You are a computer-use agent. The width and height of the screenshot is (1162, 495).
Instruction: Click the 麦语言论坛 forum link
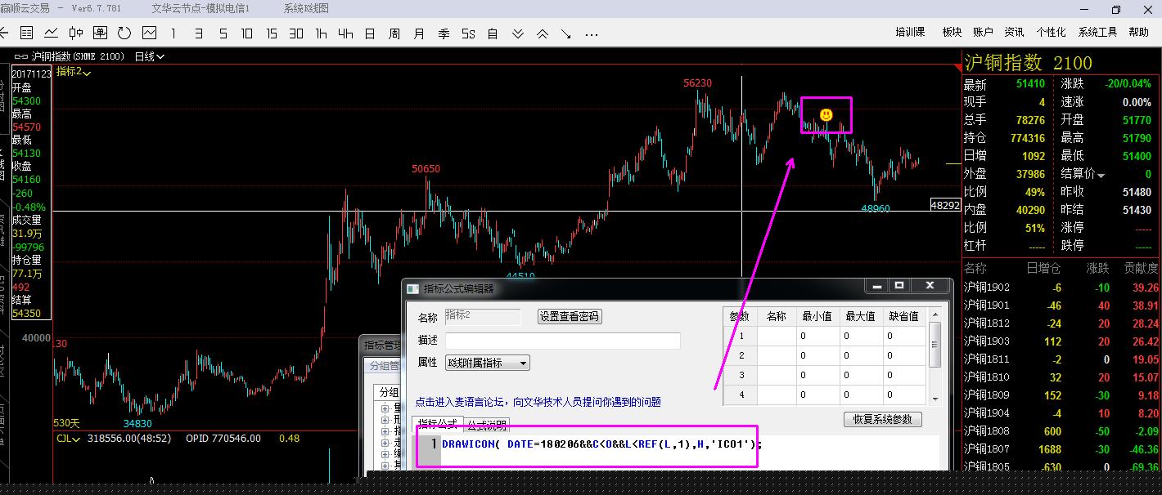[x=538, y=402]
